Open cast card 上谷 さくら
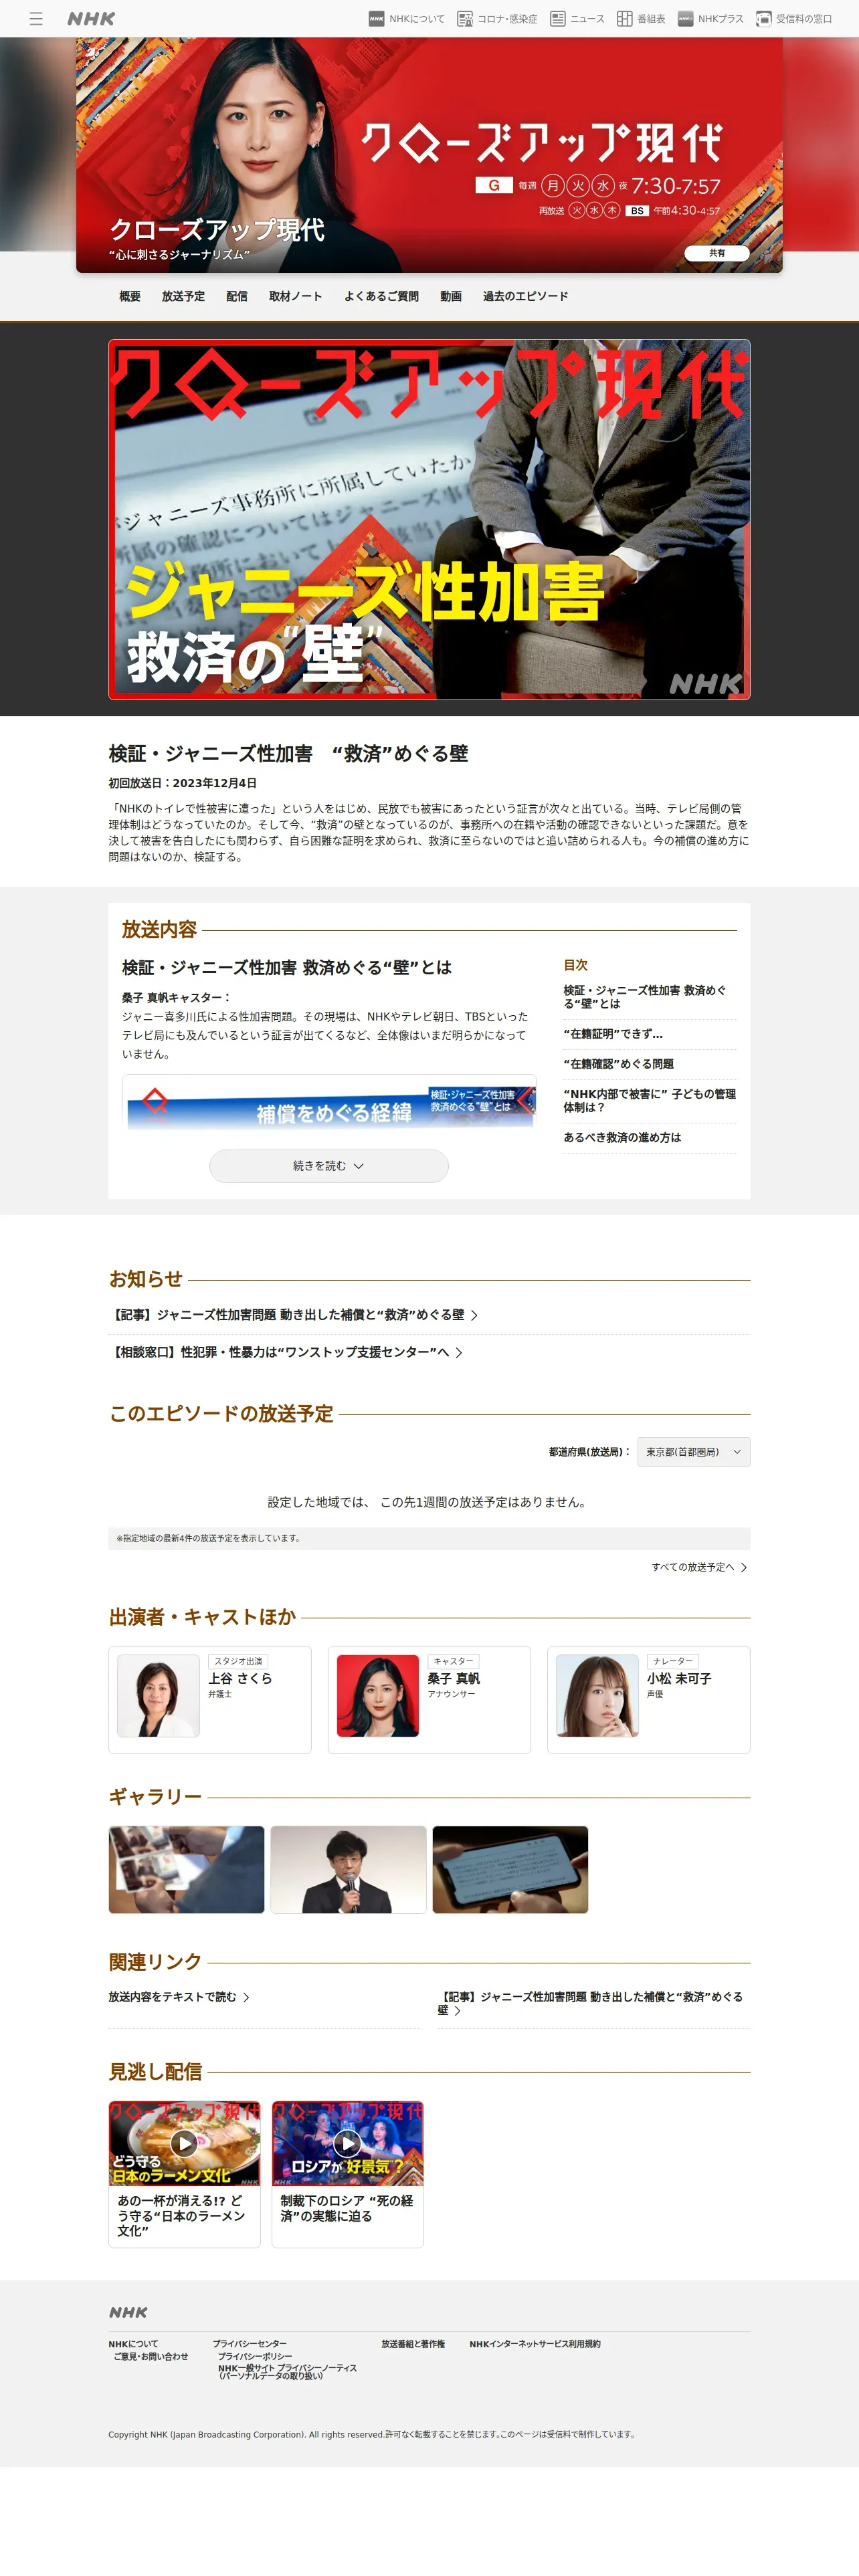Screen dimensions: 859x2576 [210, 1700]
